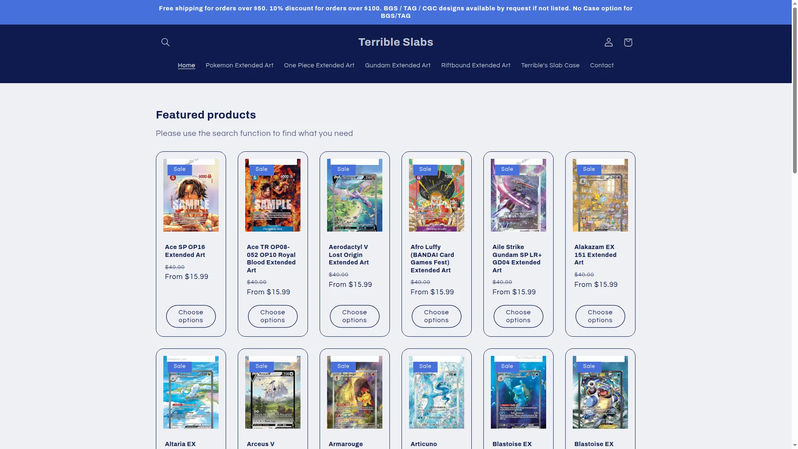
Task: Click the Terrible Slabs store title
Action: click(396, 42)
